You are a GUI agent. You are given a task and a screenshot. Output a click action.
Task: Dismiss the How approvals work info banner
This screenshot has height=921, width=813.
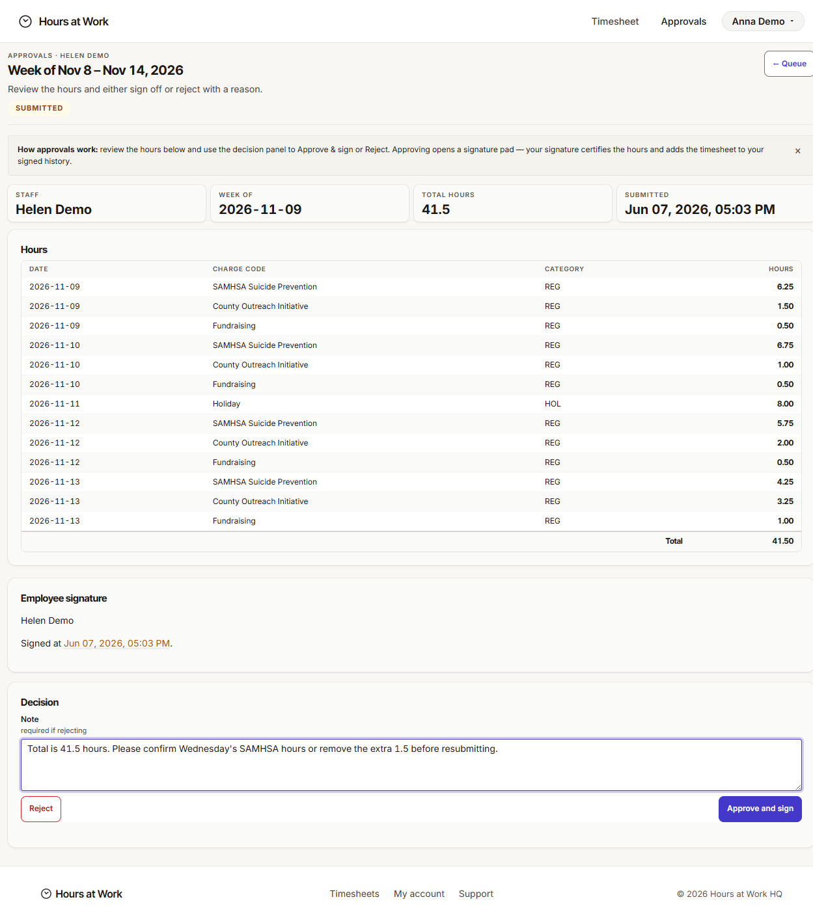pos(797,151)
